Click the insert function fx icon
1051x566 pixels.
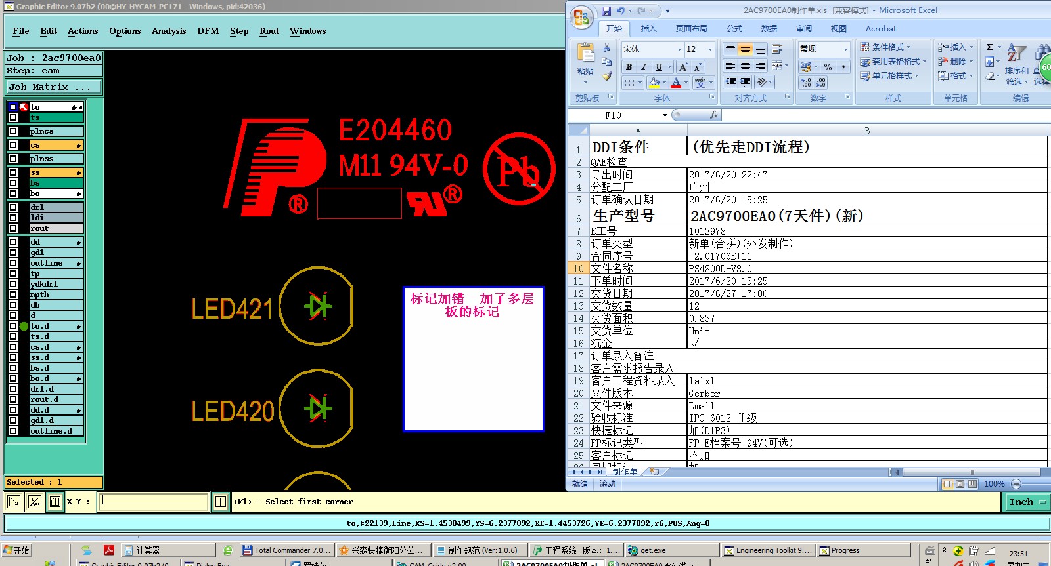[714, 115]
